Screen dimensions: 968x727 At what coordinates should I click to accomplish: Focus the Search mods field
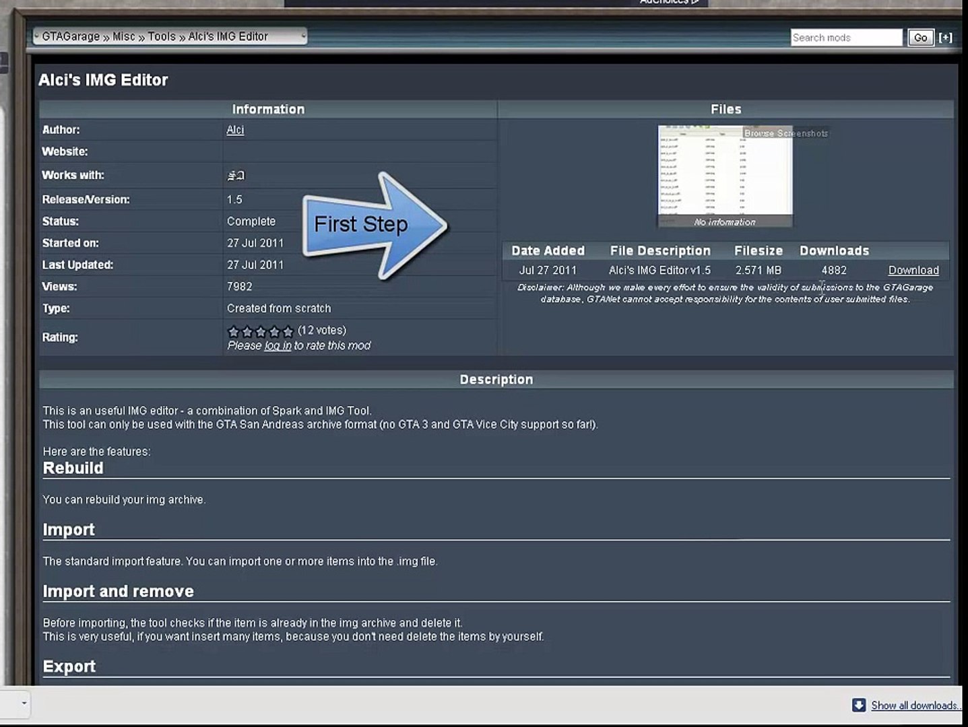point(846,38)
